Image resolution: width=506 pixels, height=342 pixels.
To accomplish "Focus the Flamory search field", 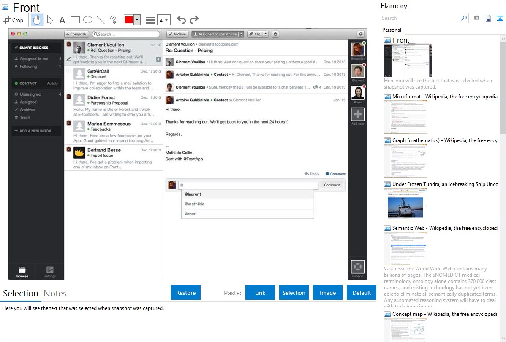I will click(420, 18).
